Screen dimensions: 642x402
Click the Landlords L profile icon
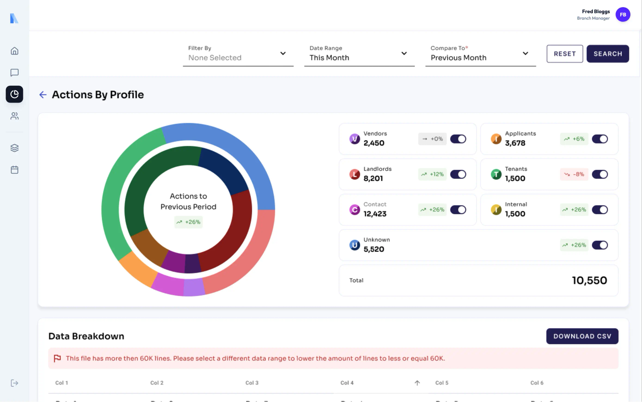355,174
